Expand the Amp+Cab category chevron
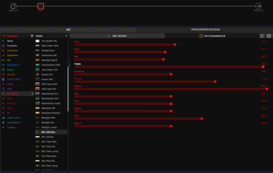The width and height of the screenshot is (273, 173). pyautogui.click(x=32, y=94)
